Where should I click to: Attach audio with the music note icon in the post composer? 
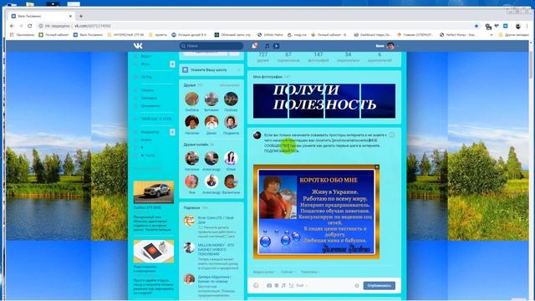pyautogui.click(x=283, y=285)
